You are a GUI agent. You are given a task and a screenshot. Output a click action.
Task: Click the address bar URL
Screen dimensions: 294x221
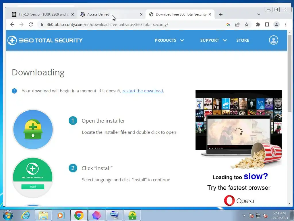pyautogui.click(x=107, y=25)
